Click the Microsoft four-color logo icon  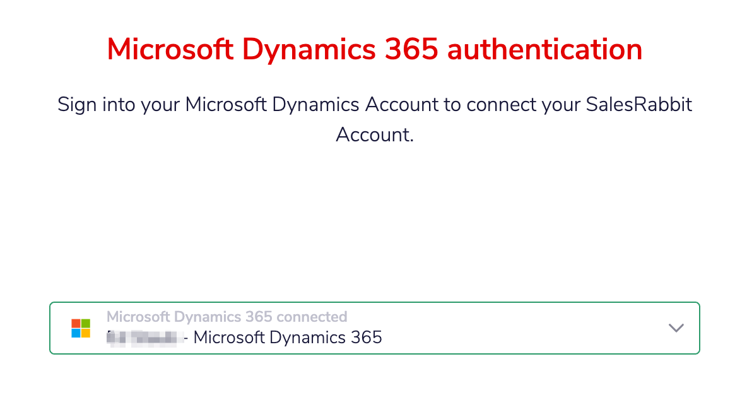[81, 328]
